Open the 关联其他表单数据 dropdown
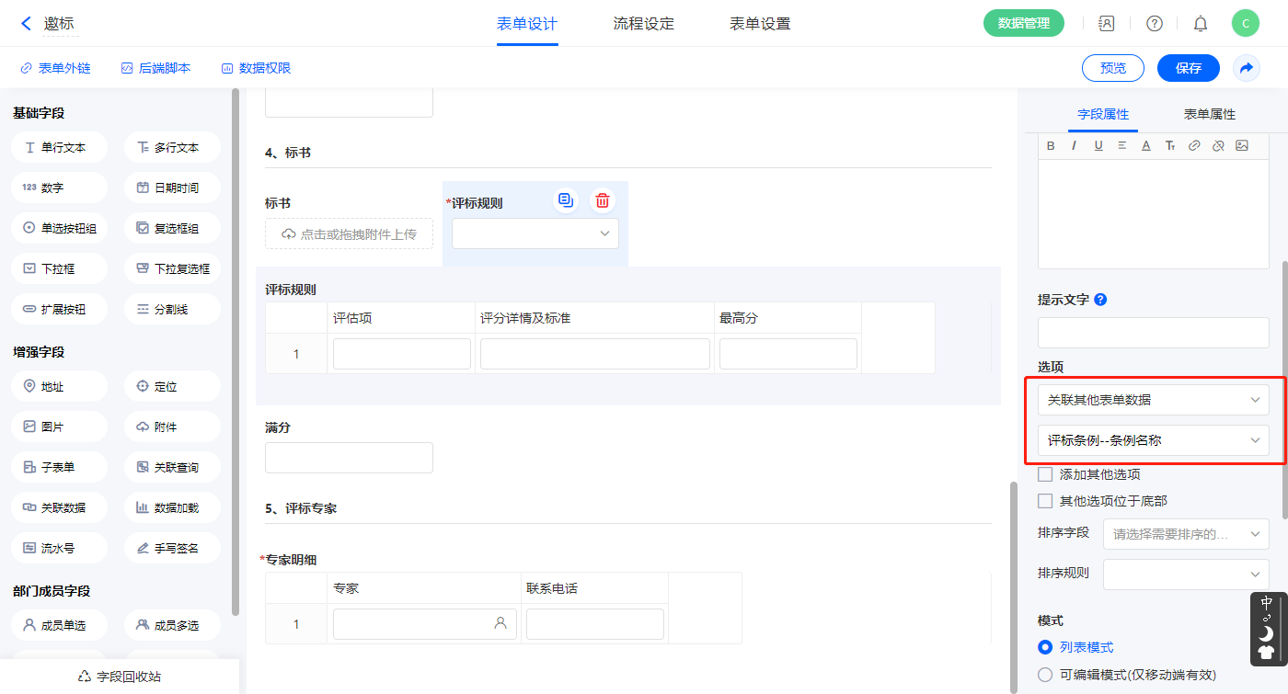This screenshot has height=694, width=1288. coord(1153,400)
